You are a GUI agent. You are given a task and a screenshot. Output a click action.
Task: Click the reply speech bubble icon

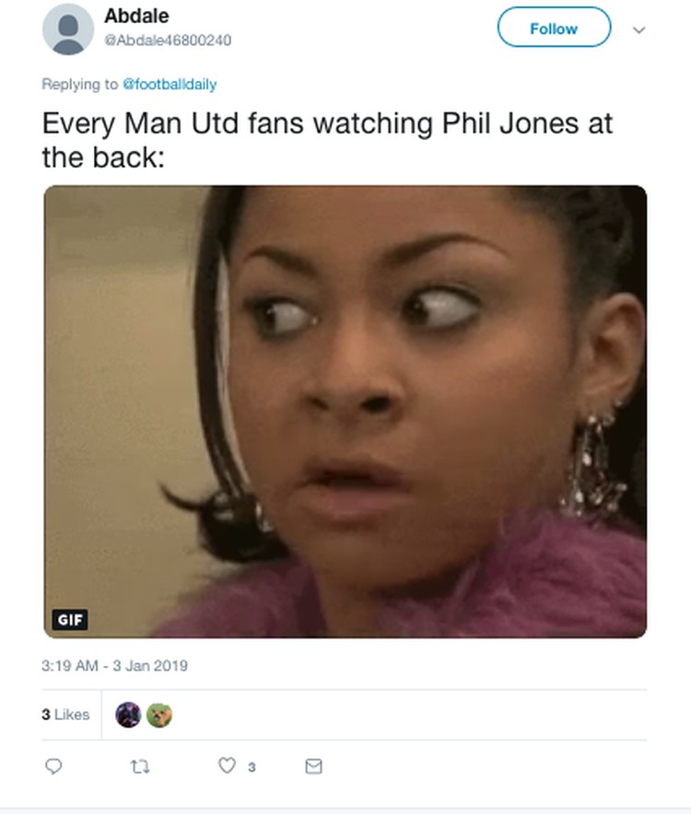coord(53,766)
